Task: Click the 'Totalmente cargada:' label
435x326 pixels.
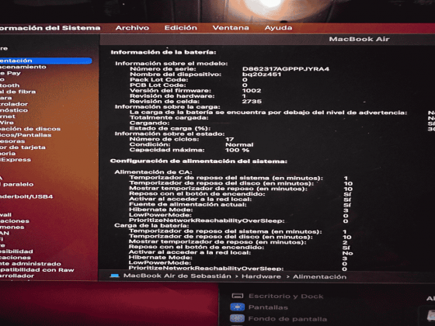Action: 169,118
